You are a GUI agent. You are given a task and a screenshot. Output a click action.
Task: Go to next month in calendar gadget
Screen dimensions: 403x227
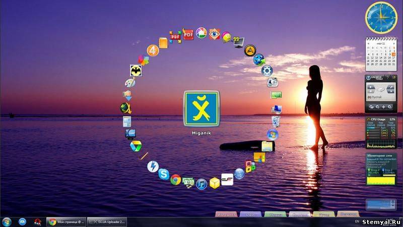[393, 43]
